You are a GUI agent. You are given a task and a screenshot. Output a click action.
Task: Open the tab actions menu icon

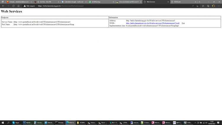(3, 2)
